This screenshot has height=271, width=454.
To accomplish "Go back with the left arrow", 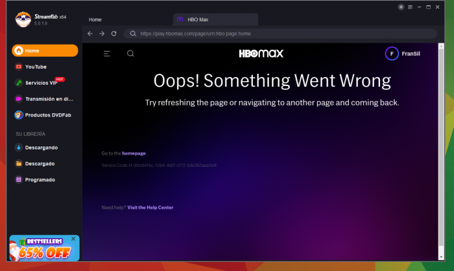I will pyautogui.click(x=90, y=34).
